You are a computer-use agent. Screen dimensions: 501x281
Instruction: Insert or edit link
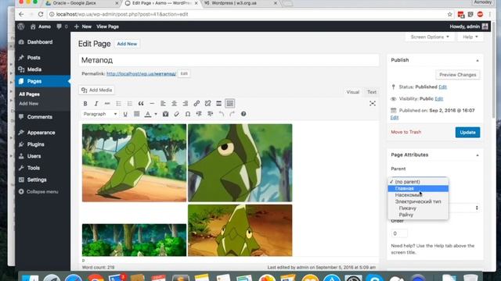(x=196, y=104)
